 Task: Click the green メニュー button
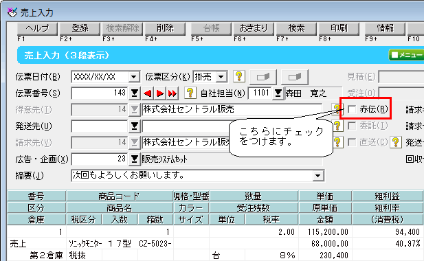pos(406,55)
